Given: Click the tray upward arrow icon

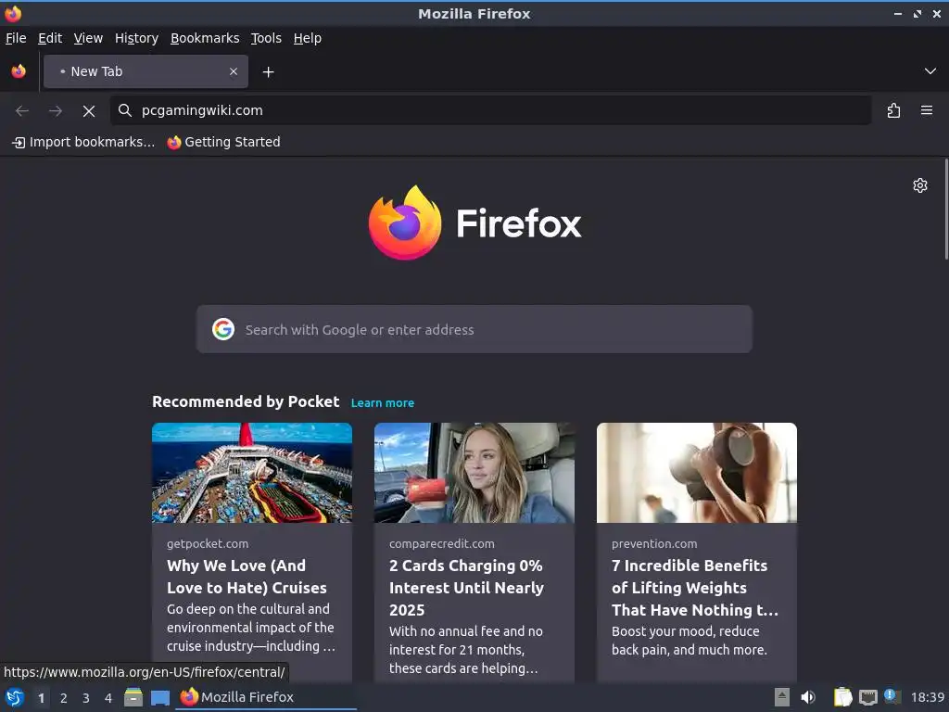Looking at the screenshot, I should click(x=782, y=697).
